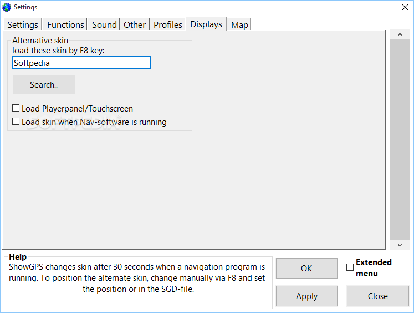Switch to the Map tab
414x313 pixels.
239,25
